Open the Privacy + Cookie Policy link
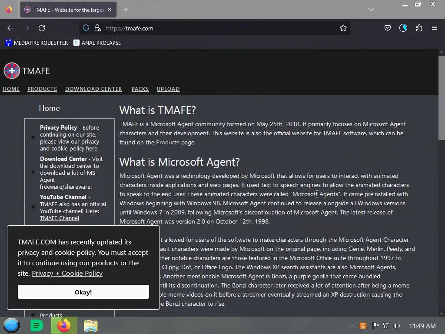This screenshot has height=334, width=445. click(x=67, y=274)
